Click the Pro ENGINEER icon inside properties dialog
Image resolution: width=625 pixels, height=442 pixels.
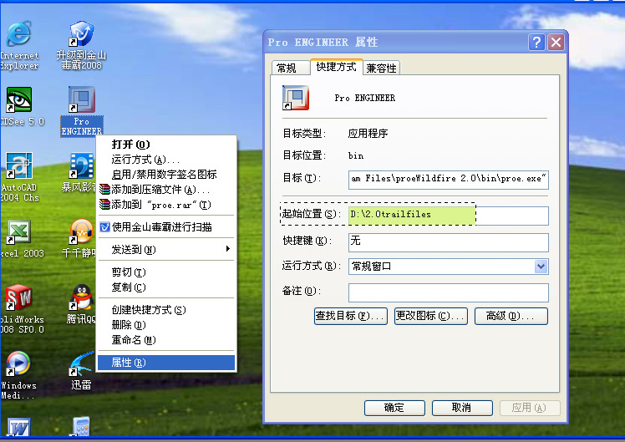[295, 98]
